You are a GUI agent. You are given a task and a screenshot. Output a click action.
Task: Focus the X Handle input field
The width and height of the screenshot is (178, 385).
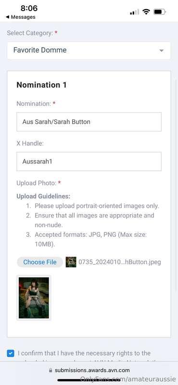click(89, 161)
